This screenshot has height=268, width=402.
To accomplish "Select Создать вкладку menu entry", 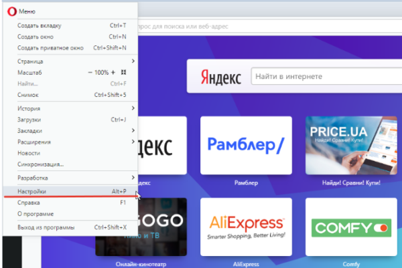I will [70, 25].
